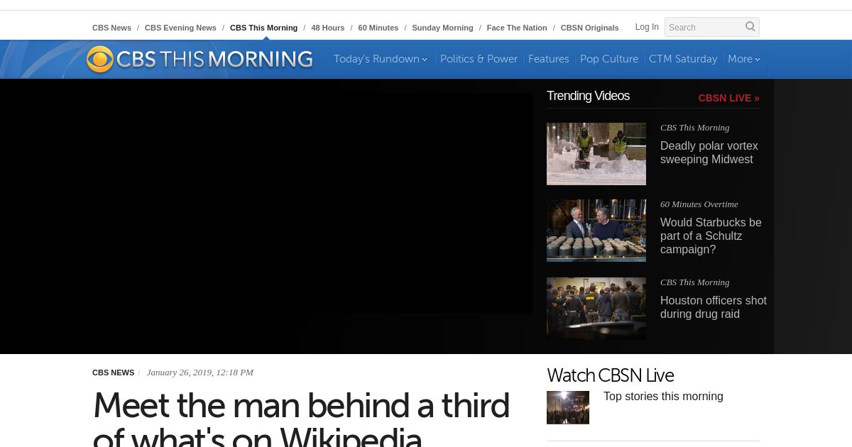Screen dimensions: 852x447
Task: Open CBSN Originals link
Action: [589, 28]
